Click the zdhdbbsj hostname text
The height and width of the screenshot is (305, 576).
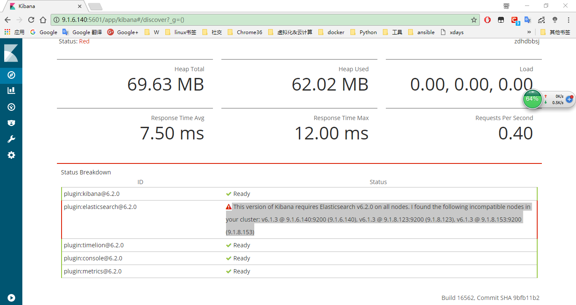pyautogui.click(x=527, y=41)
